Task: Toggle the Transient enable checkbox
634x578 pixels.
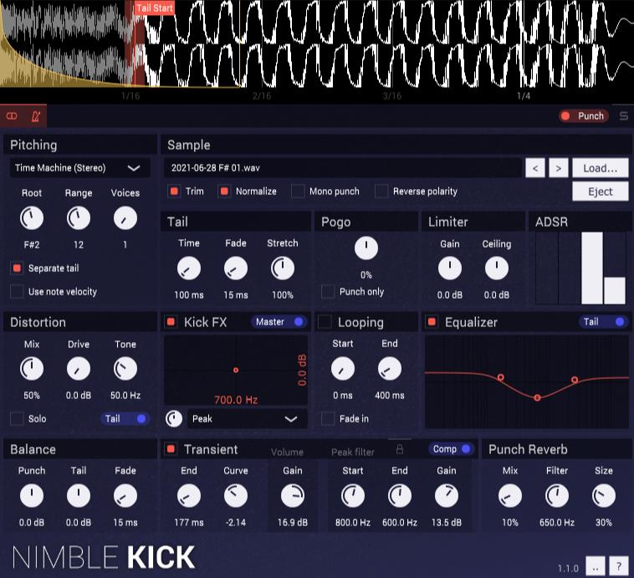Action: point(171,449)
